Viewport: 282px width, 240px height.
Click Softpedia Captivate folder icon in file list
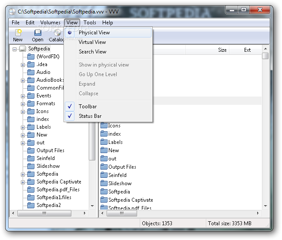click(104, 200)
